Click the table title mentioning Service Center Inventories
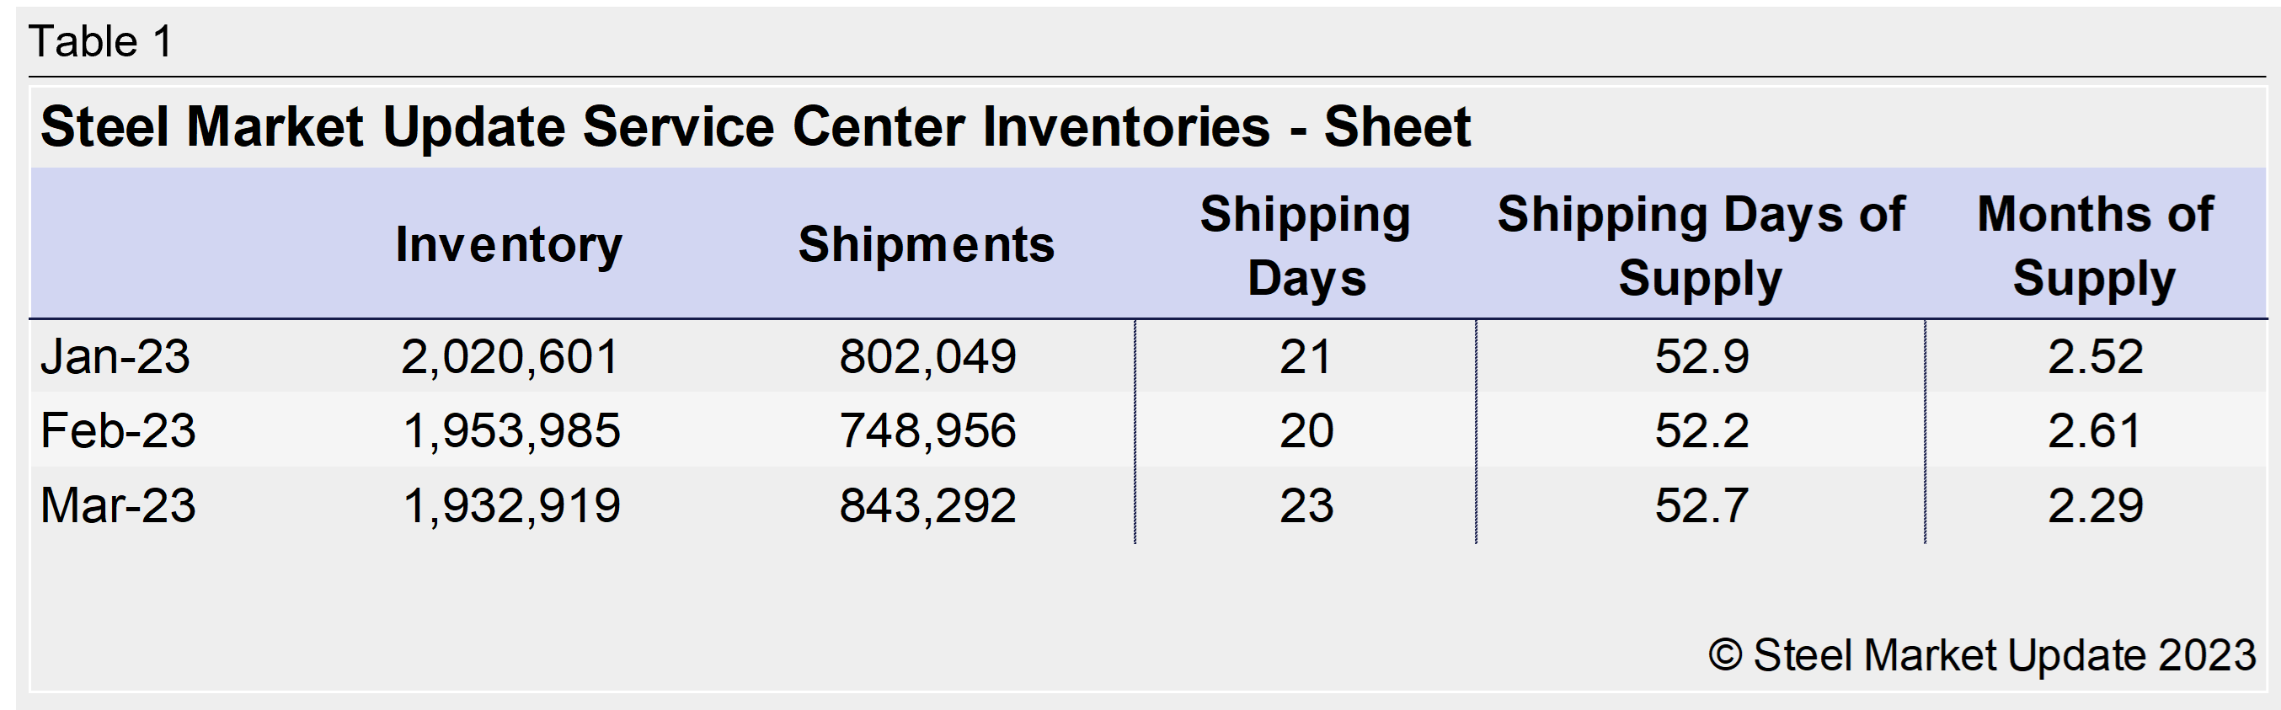 (x=756, y=125)
